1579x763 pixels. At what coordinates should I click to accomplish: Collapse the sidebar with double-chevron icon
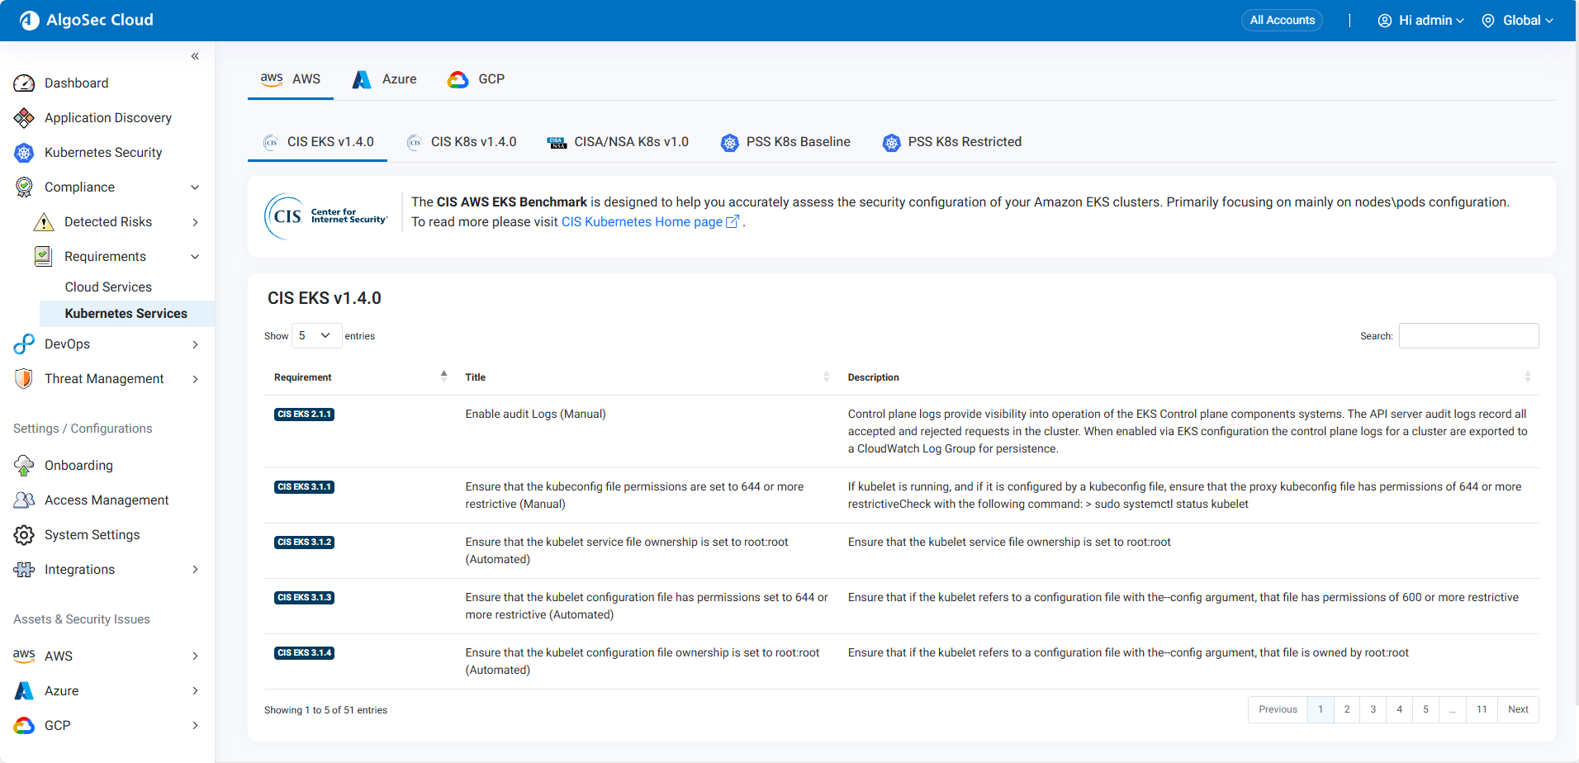pos(195,56)
